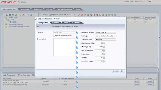The image size is (161, 90).
Task: Click the Resume VM icon after Suspend
Action: click(x=103, y=15)
